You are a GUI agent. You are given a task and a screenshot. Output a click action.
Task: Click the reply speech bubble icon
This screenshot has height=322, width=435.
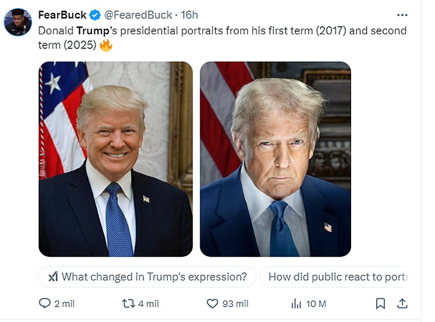point(45,304)
